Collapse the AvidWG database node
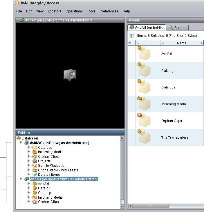The height and width of the screenshot is (212, 204). pyautogui.click(x=21, y=143)
